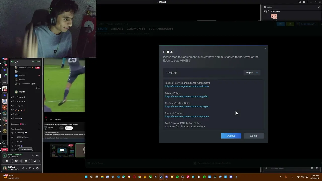Switch to Steam STORE tab
Image resolution: width=322 pixels, height=181 pixels.
pos(103,29)
